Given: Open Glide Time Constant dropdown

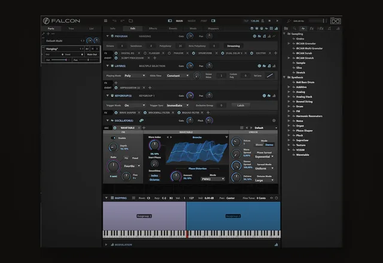Looking at the screenshot, I should point(178,76).
